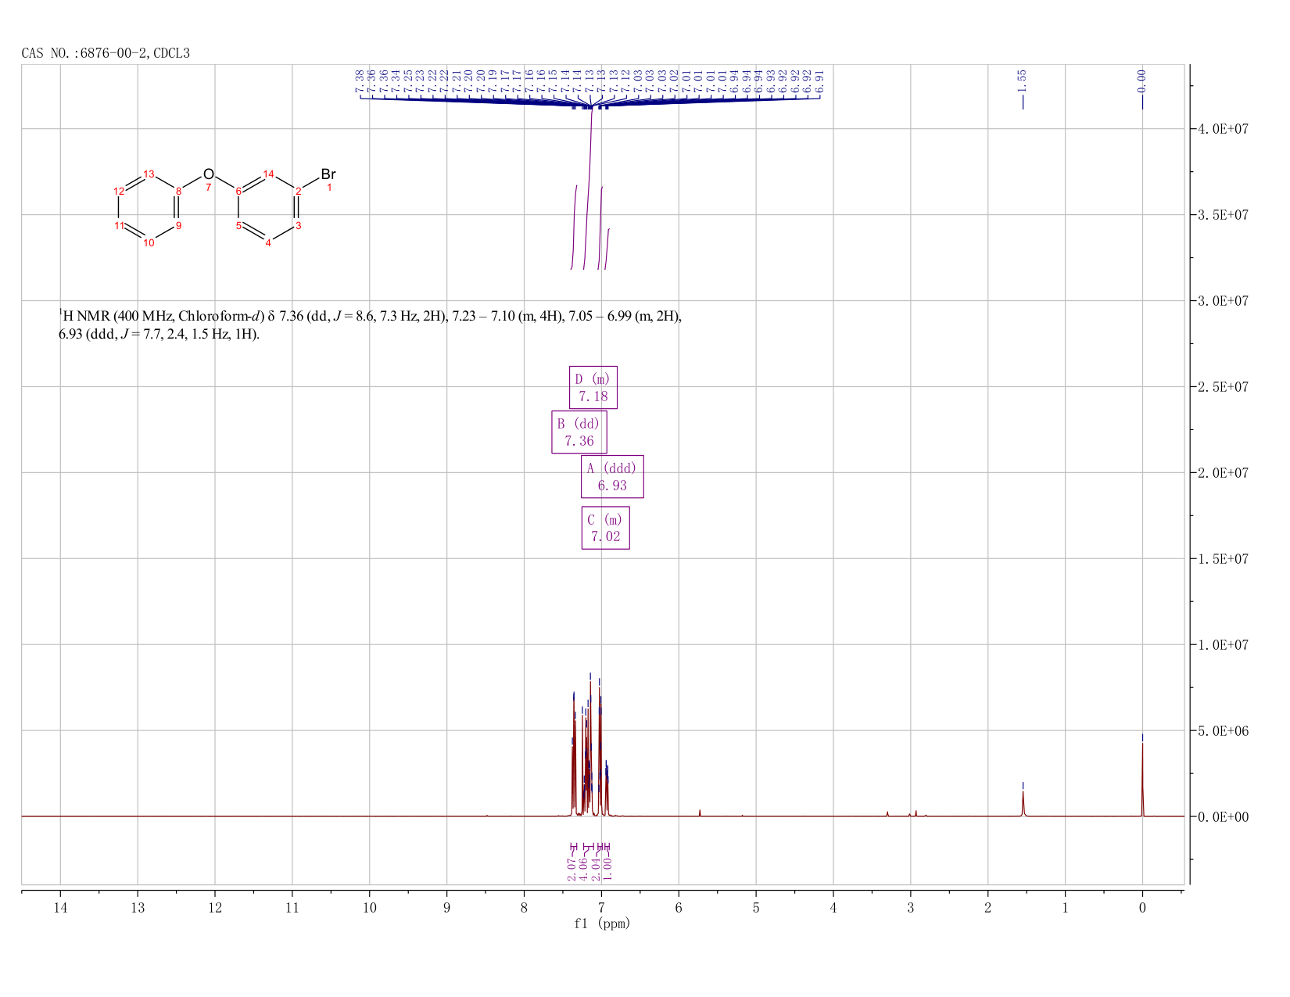Click the x-axis tick label 8
Viewport: 1290px width, 997px height.
524,908
